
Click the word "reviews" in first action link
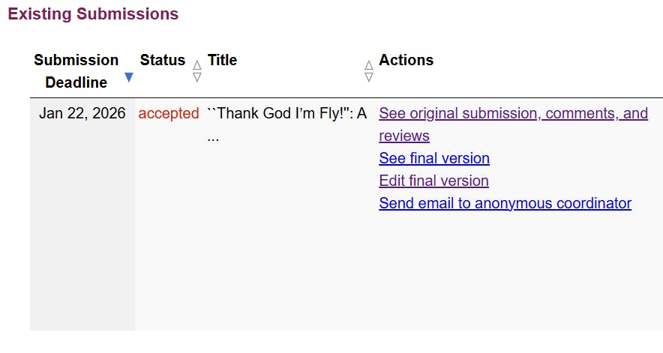pos(404,136)
